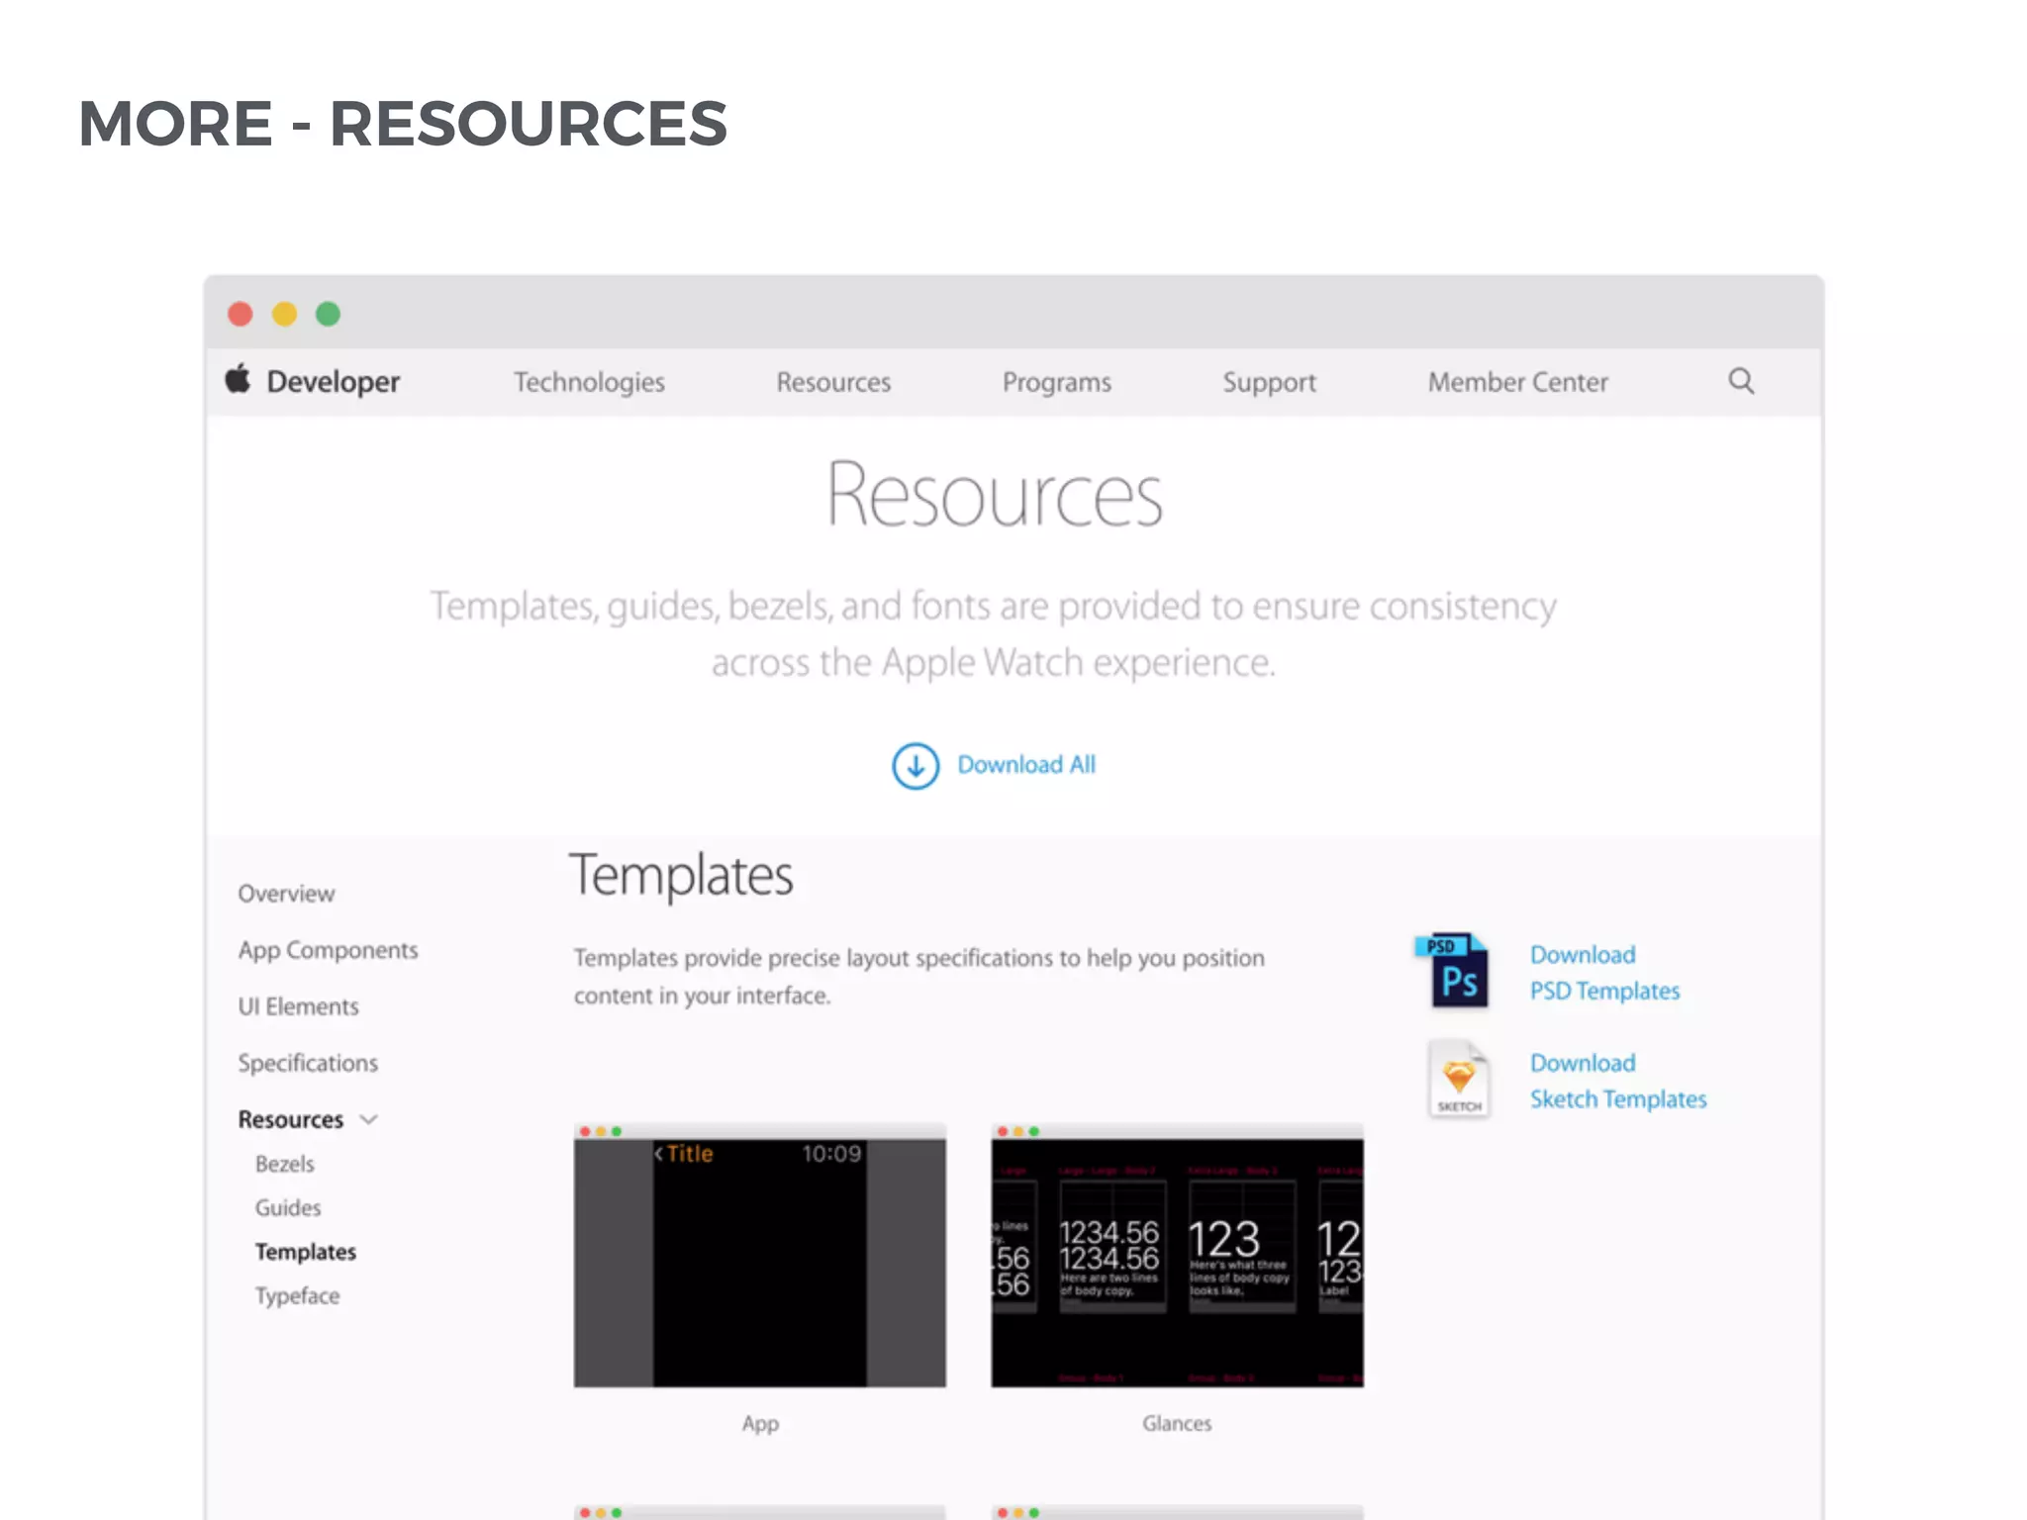Viewport: 2027px width, 1520px height.
Task: Go to the Developer home link
Action: click(x=333, y=382)
